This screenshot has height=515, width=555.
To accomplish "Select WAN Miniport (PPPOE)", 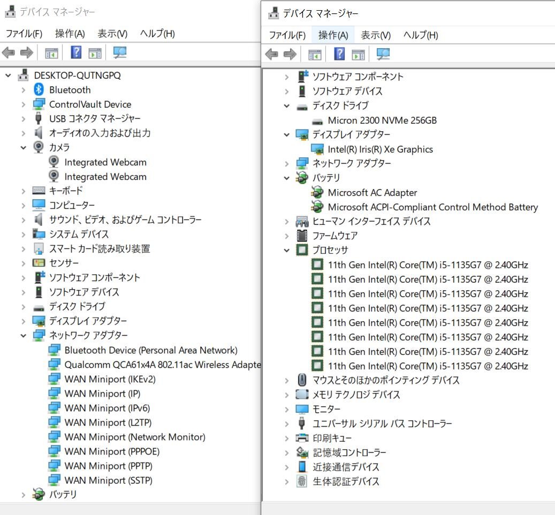I will [112, 451].
